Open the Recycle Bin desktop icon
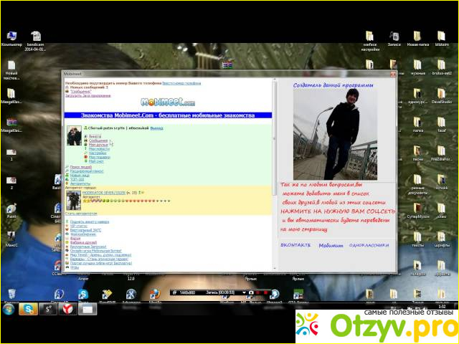 coord(11,294)
